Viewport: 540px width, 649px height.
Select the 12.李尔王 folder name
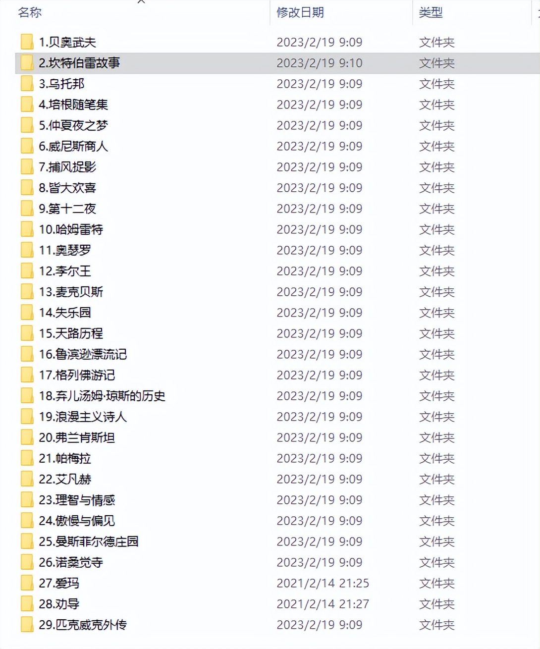pos(65,271)
